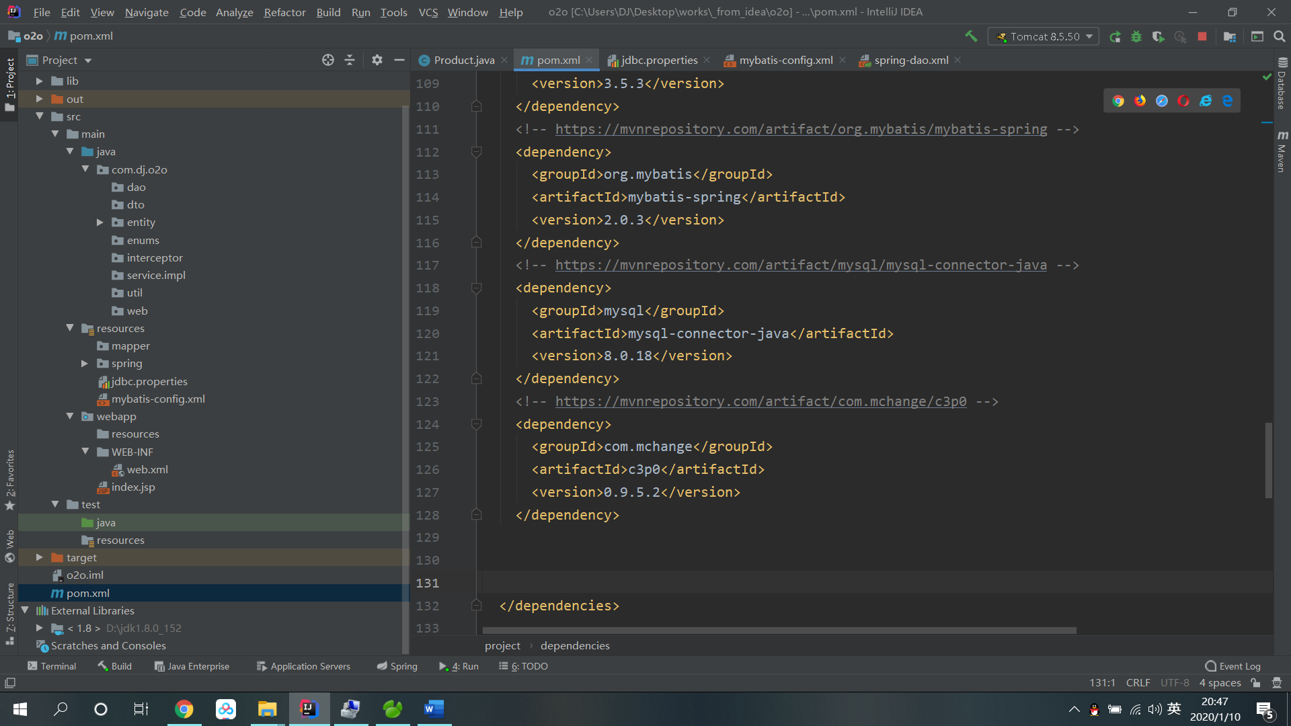The height and width of the screenshot is (726, 1291).
Task: Expand the out folder
Action: tap(40, 99)
